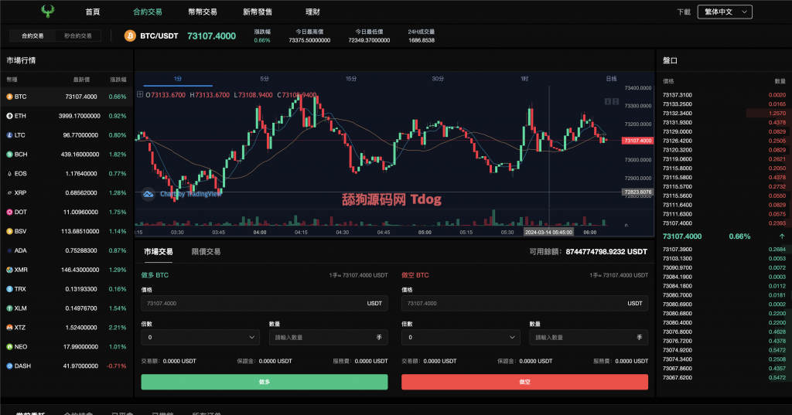Click the TradingView cloud logo on chart
Image resolution: width=792 pixels, height=415 pixels.
click(147, 195)
